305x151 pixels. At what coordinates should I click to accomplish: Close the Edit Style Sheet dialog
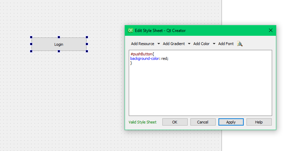tap(271, 30)
